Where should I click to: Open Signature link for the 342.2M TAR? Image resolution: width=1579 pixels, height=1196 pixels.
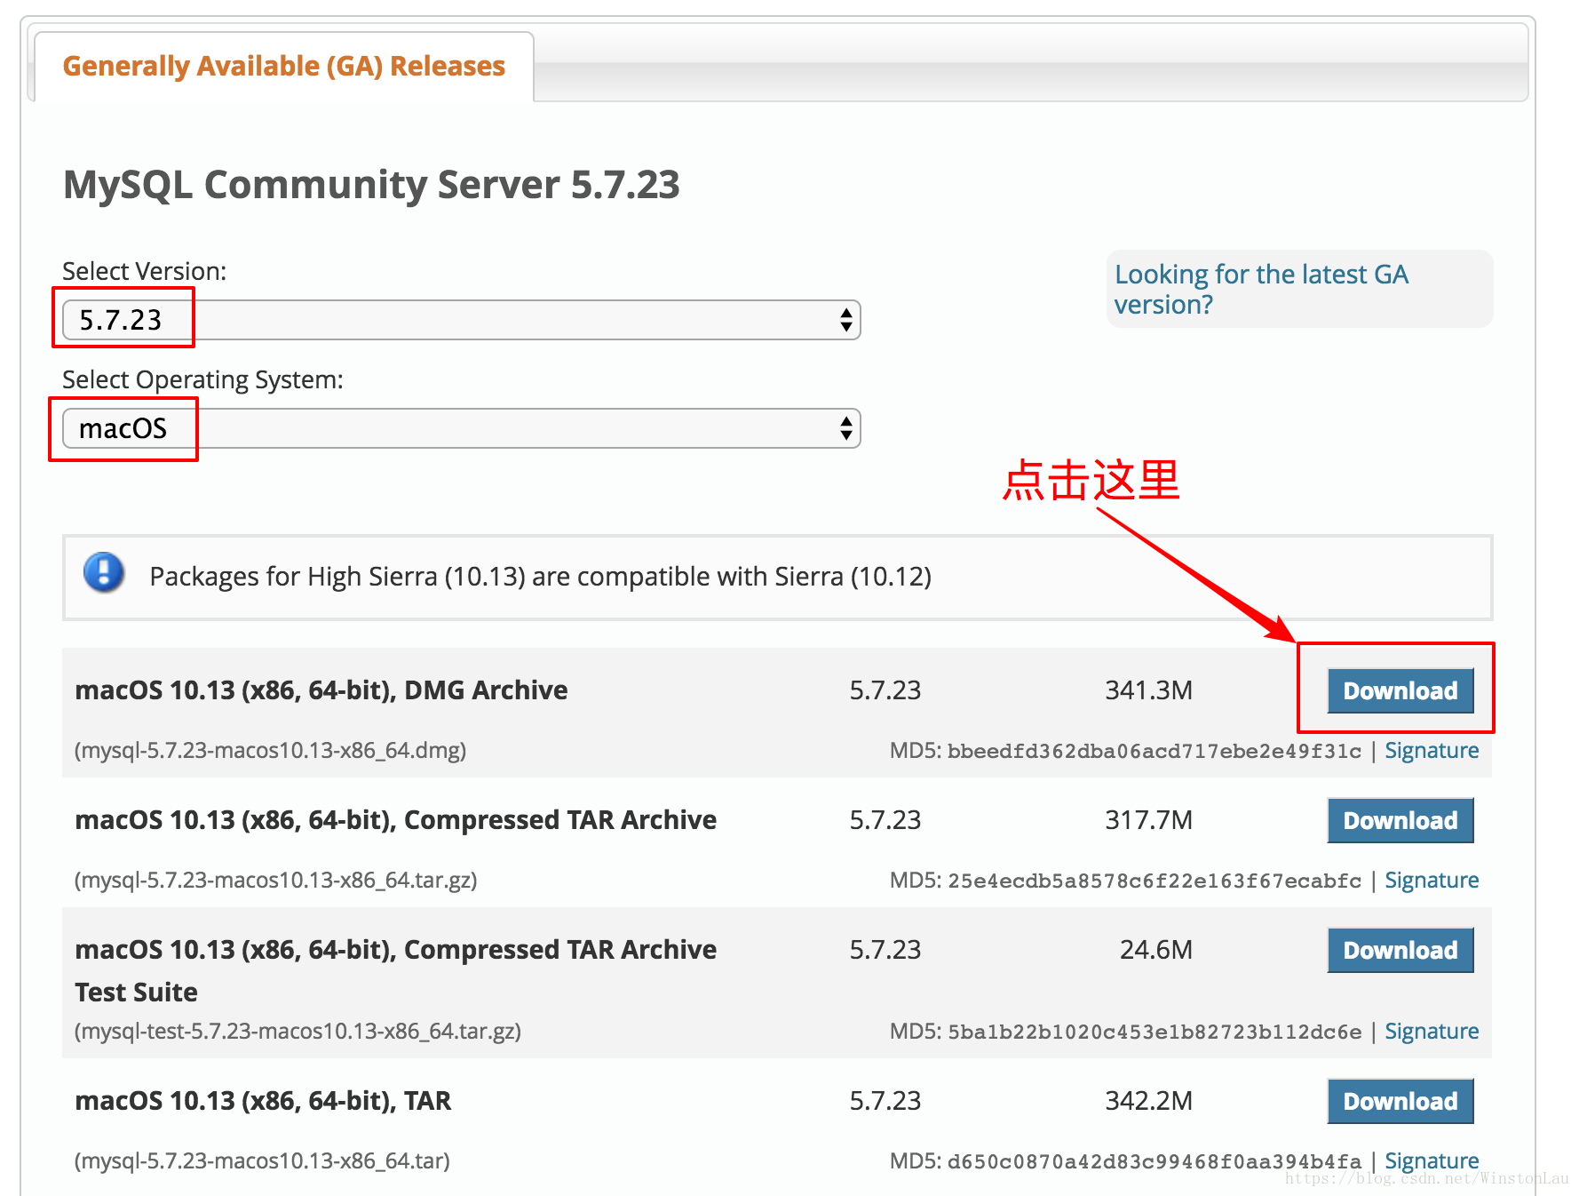coord(1432,1161)
